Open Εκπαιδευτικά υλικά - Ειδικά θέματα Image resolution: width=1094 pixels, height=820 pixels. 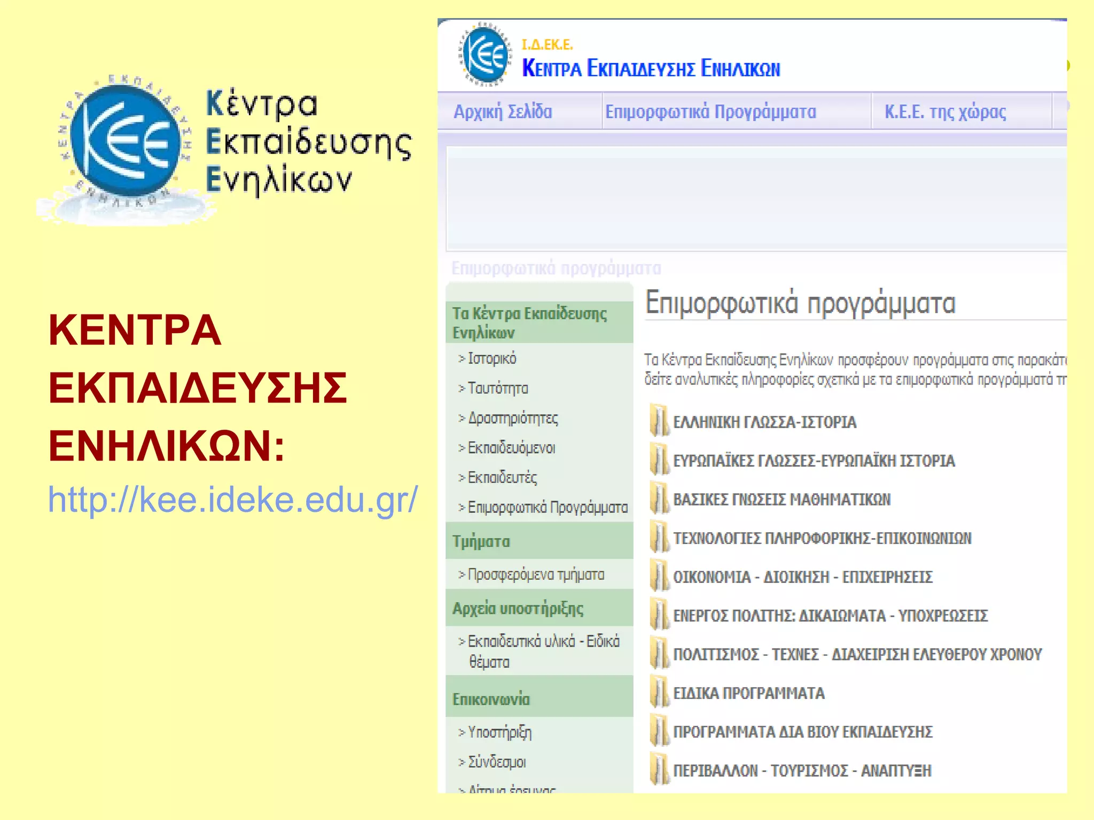(x=544, y=651)
